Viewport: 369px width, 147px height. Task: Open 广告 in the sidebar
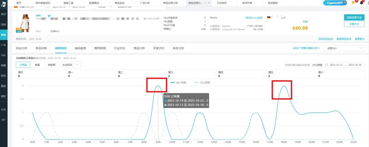click(x=3, y=45)
